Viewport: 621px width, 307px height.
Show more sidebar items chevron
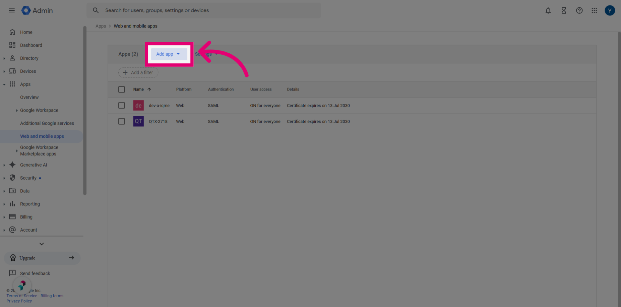[x=41, y=244]
